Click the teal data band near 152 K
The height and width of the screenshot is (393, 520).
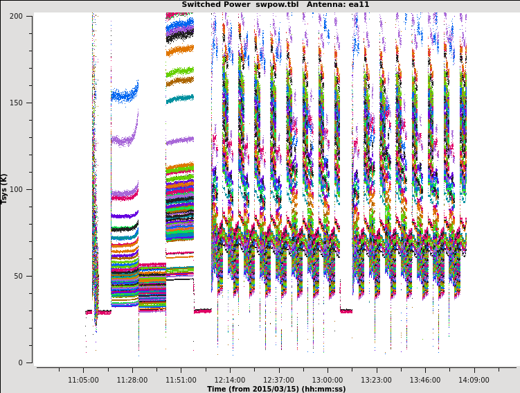(x=179, y=99)
